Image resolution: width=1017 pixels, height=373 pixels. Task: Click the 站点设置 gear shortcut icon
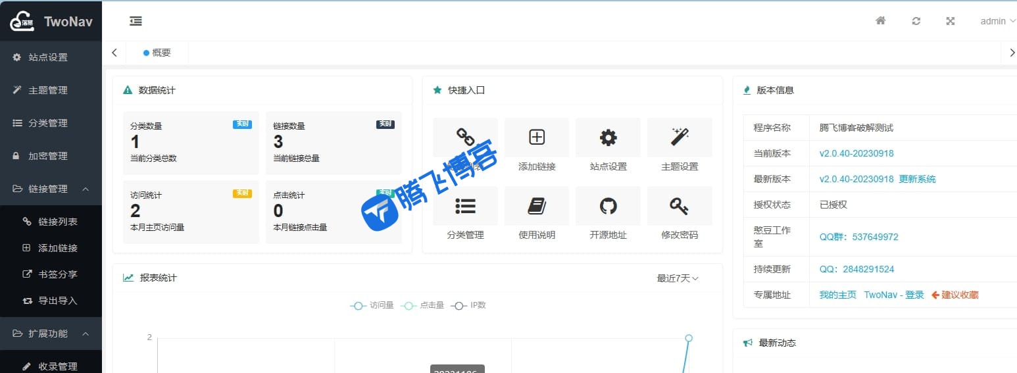pos(608,137)
